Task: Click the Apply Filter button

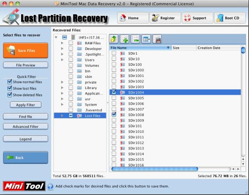Action: 26,105
